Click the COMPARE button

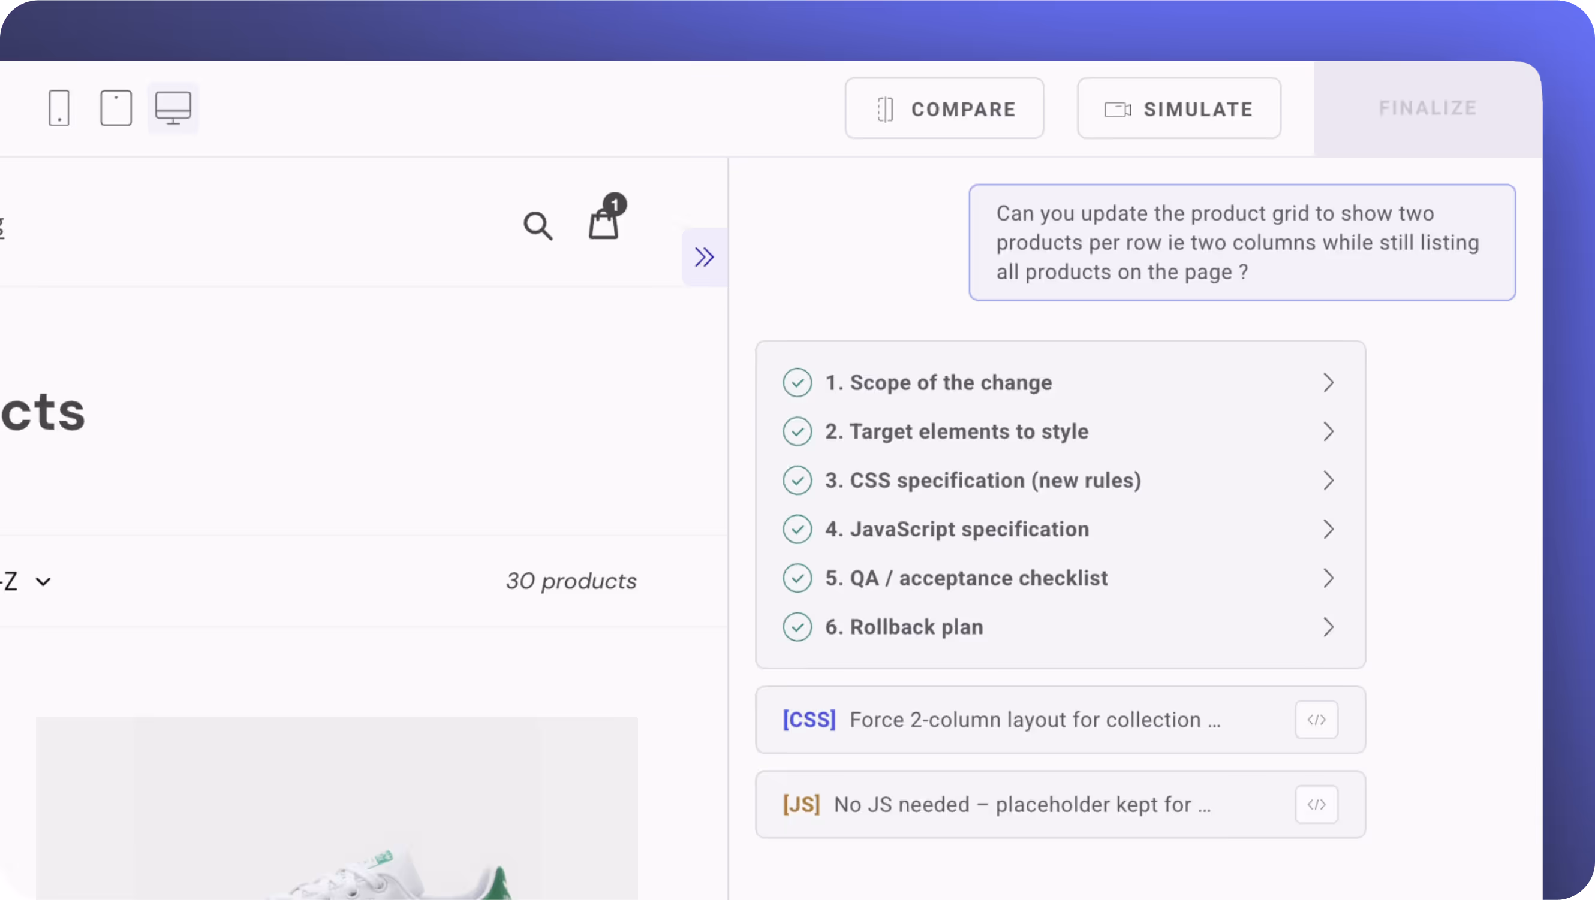pyautogui.click(x=944, y=109)
